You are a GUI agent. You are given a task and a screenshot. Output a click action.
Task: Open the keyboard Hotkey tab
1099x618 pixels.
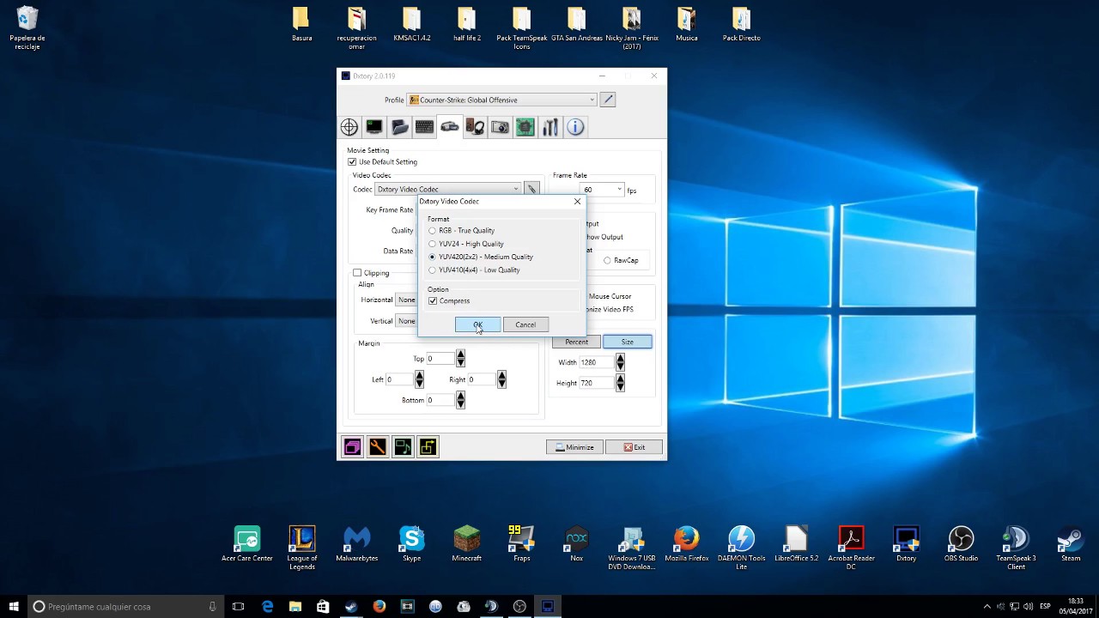[424, 127]
